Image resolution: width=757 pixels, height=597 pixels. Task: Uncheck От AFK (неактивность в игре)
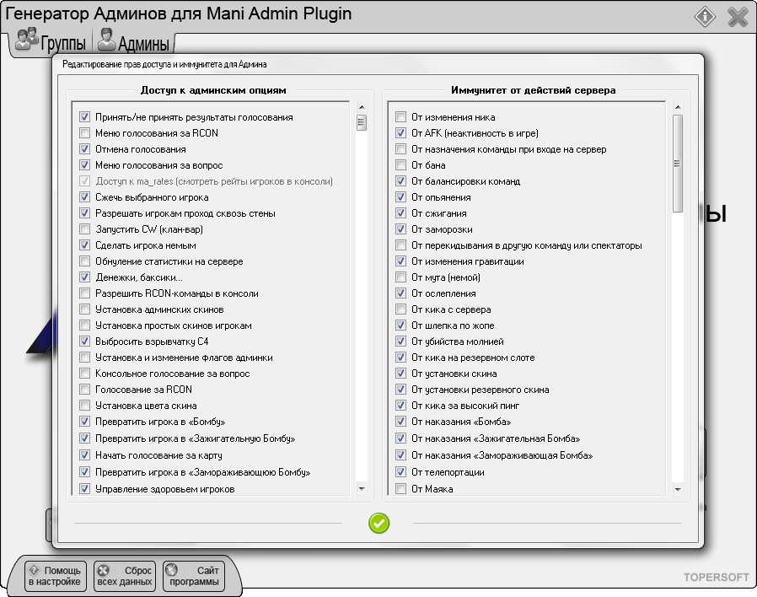[x=400, y=133]
